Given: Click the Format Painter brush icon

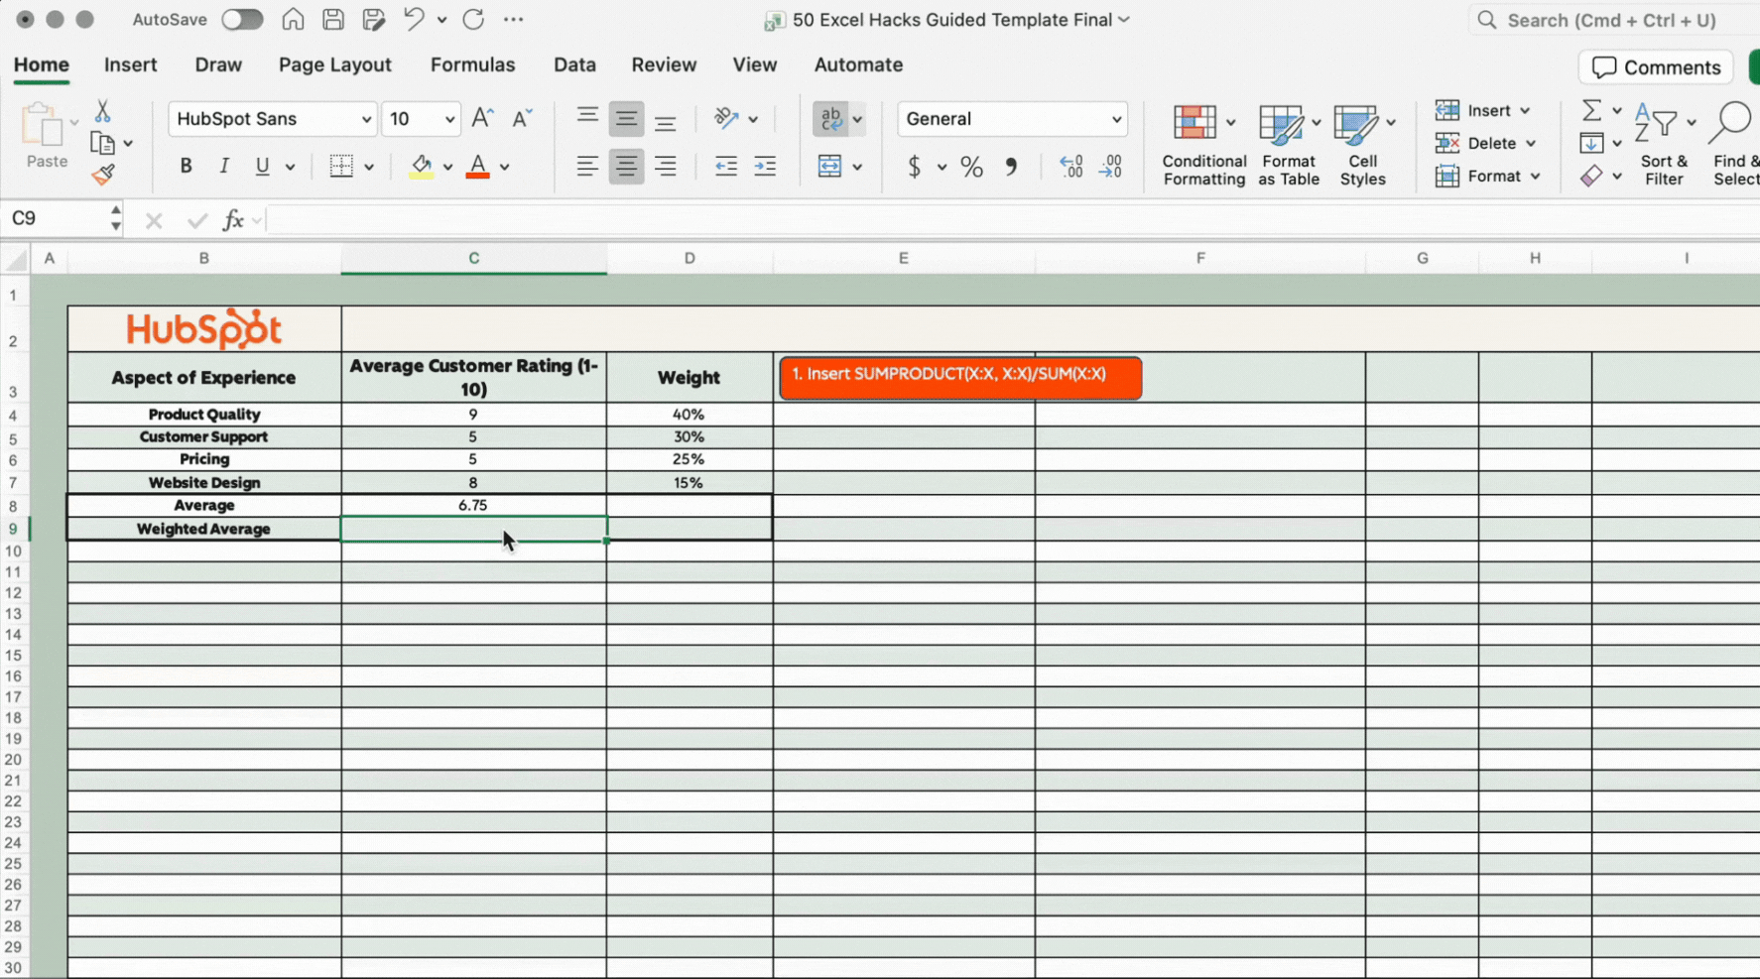Looking at the screenshot, I should (x=102, y=176).
